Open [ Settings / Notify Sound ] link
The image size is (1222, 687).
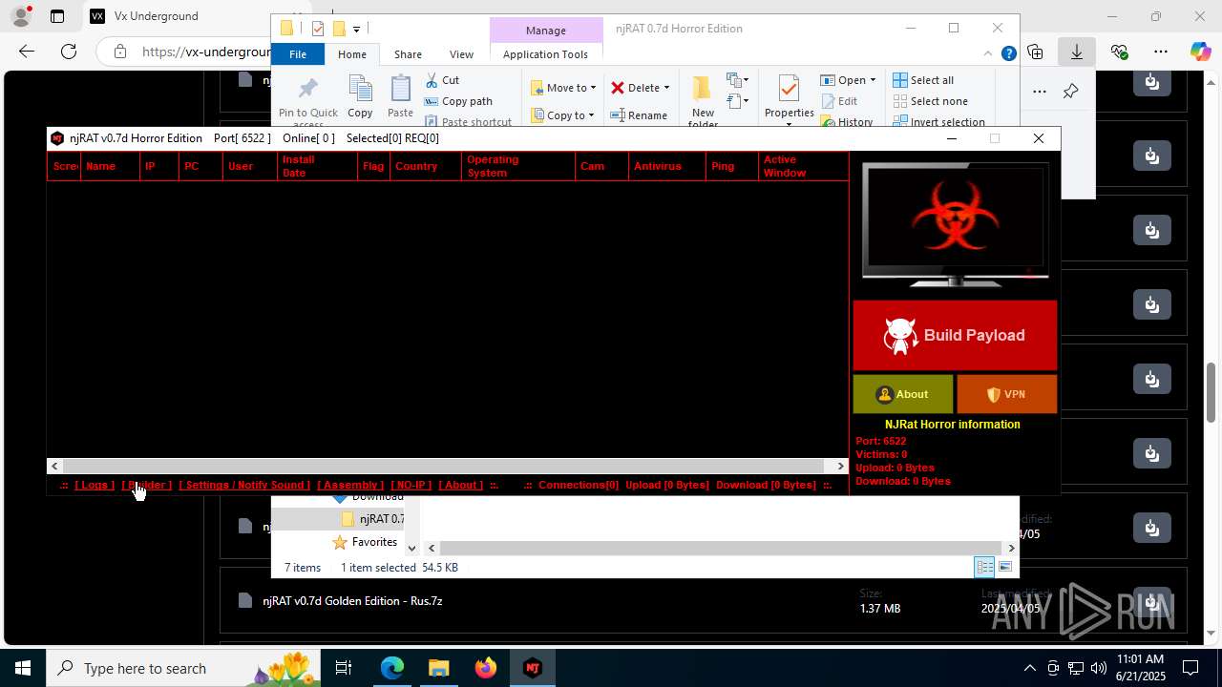tap(244, 485)
